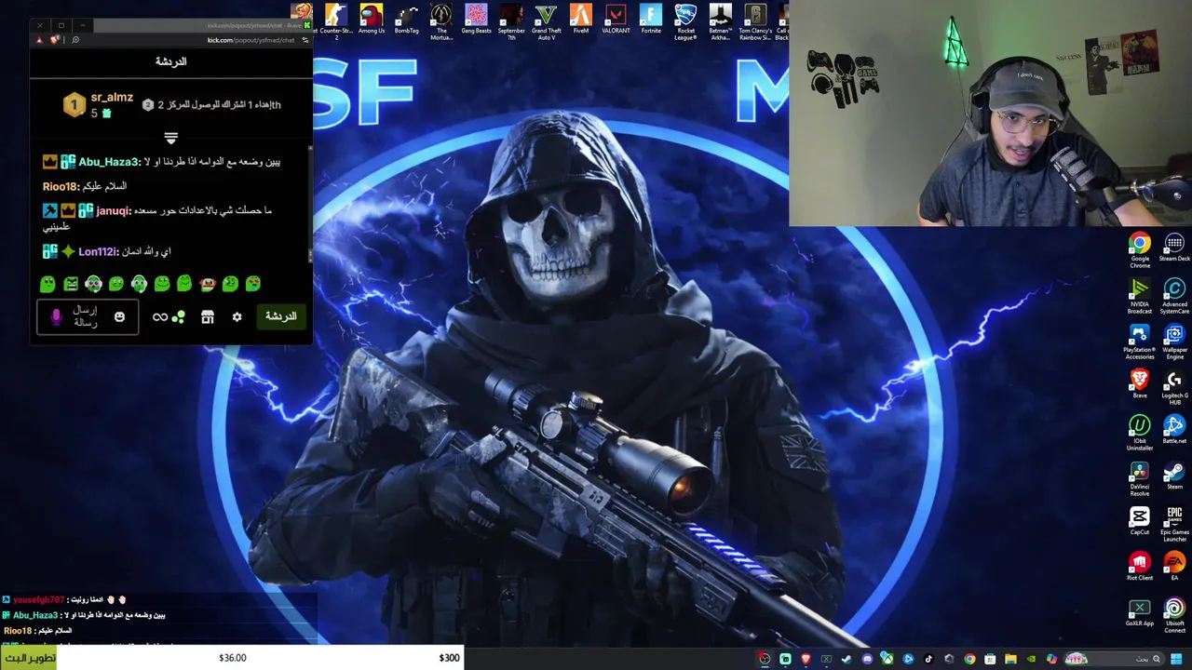Image resolution: width=1192 pixels, height=670 pixels.
Task: Open The Mortuary game shortcut
Action: (x=441, y=20)
